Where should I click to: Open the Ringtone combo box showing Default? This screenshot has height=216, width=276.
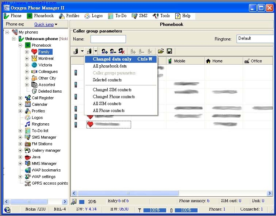[255, 39]
